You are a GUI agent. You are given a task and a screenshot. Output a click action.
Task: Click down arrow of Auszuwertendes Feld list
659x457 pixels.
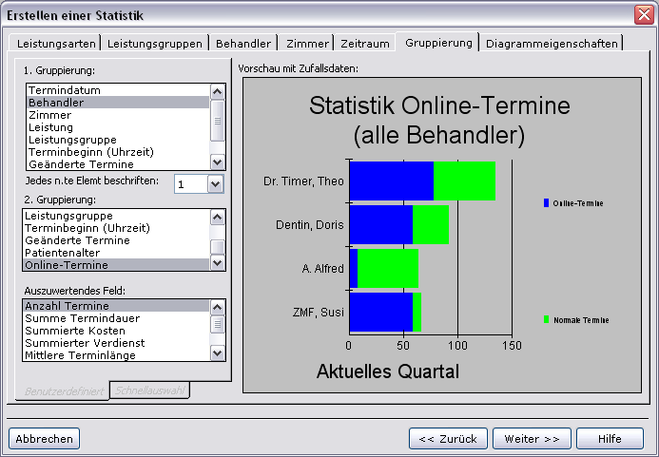coord(217,353)
